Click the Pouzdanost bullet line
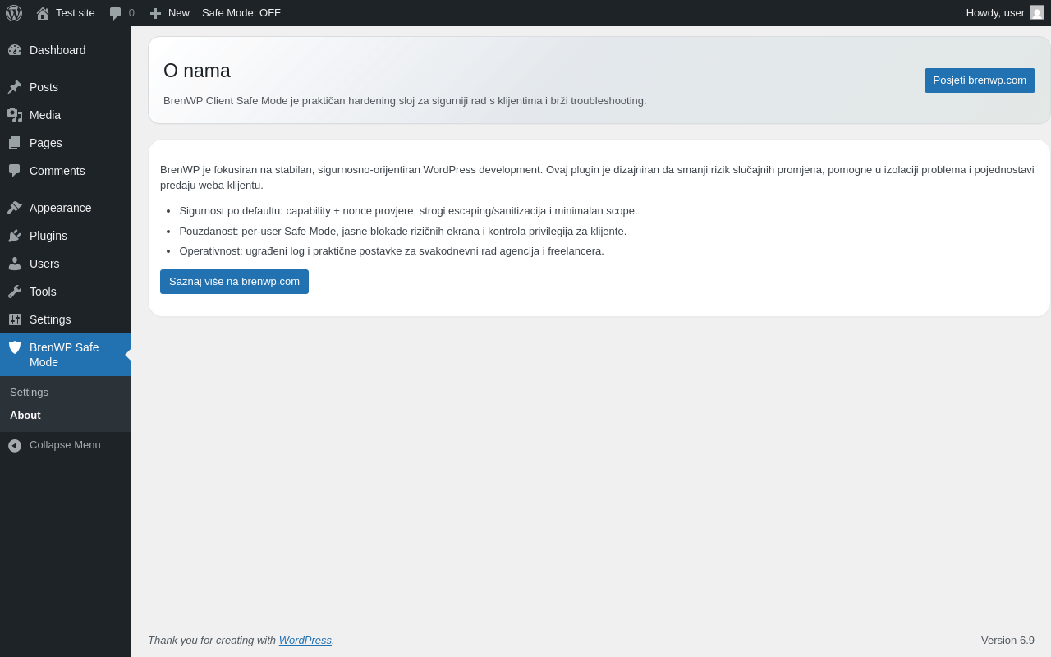The width and height of the screenshot is (1051, 657). [402, 232]
